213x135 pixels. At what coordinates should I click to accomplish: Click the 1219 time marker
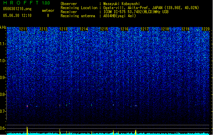pyautogui.click(x=186, y=29)
